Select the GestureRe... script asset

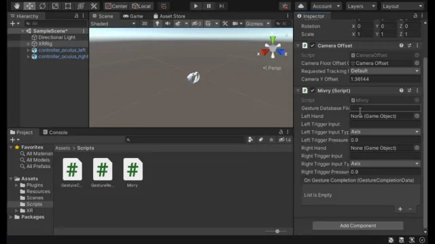tap(103, 173)
